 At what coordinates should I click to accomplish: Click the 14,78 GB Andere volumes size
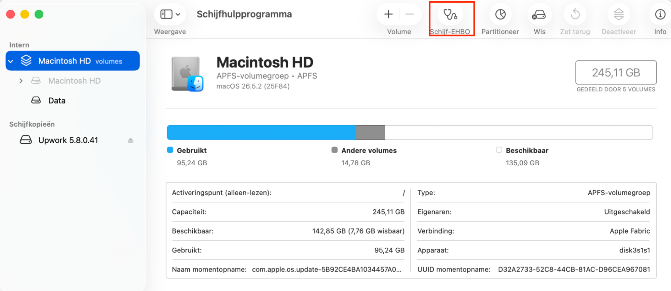pyautogui.click(x=356, y=163)
